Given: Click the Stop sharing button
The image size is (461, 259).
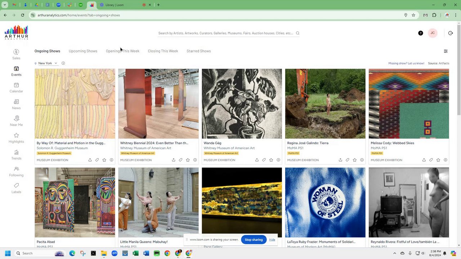Looking at the screenshot, I should point(254,240).
